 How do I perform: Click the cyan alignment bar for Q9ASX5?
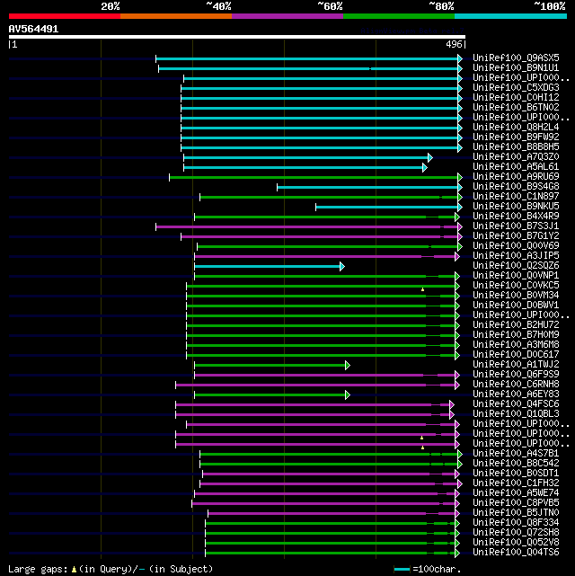point(306,58)
